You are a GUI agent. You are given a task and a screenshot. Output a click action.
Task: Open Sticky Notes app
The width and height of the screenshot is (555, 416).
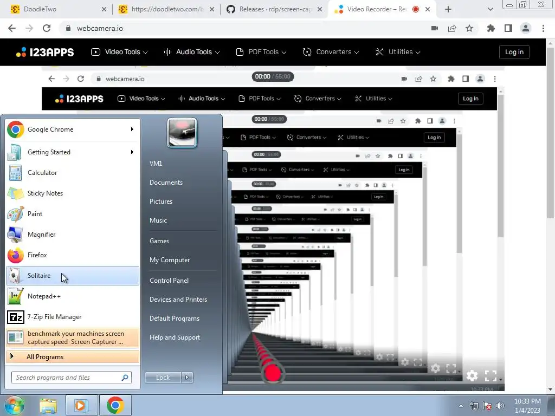(73, 193)
